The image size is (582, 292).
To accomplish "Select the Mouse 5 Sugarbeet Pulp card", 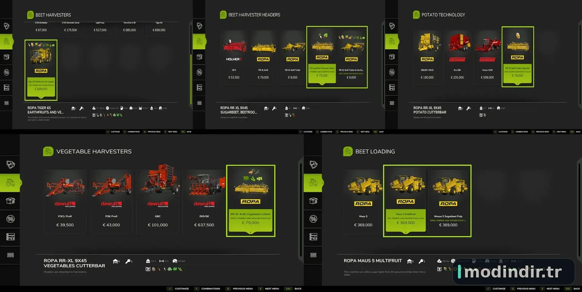I will click(x=448, y=201).
